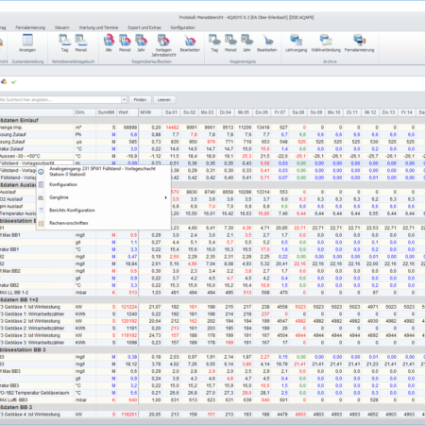Click the Mo.03 column header
Viewport: 425px width, 425px height.
pyautogui.click(x=208, y=112)
